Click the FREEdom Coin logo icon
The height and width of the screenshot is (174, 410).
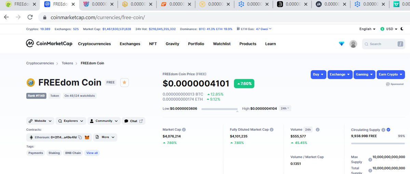(x=31, y=83)
